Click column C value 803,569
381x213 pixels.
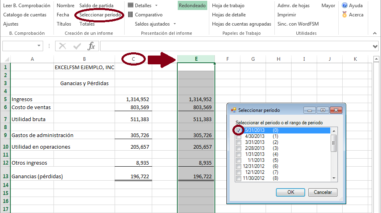[133, 107]
